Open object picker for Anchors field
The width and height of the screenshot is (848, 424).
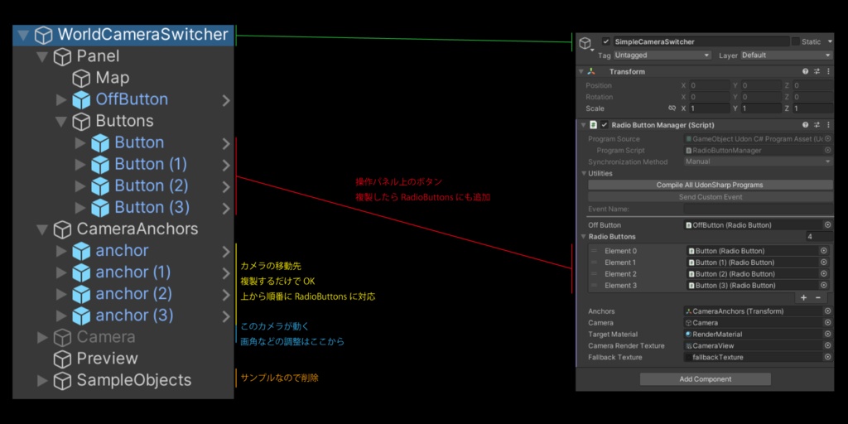[827, 311]
